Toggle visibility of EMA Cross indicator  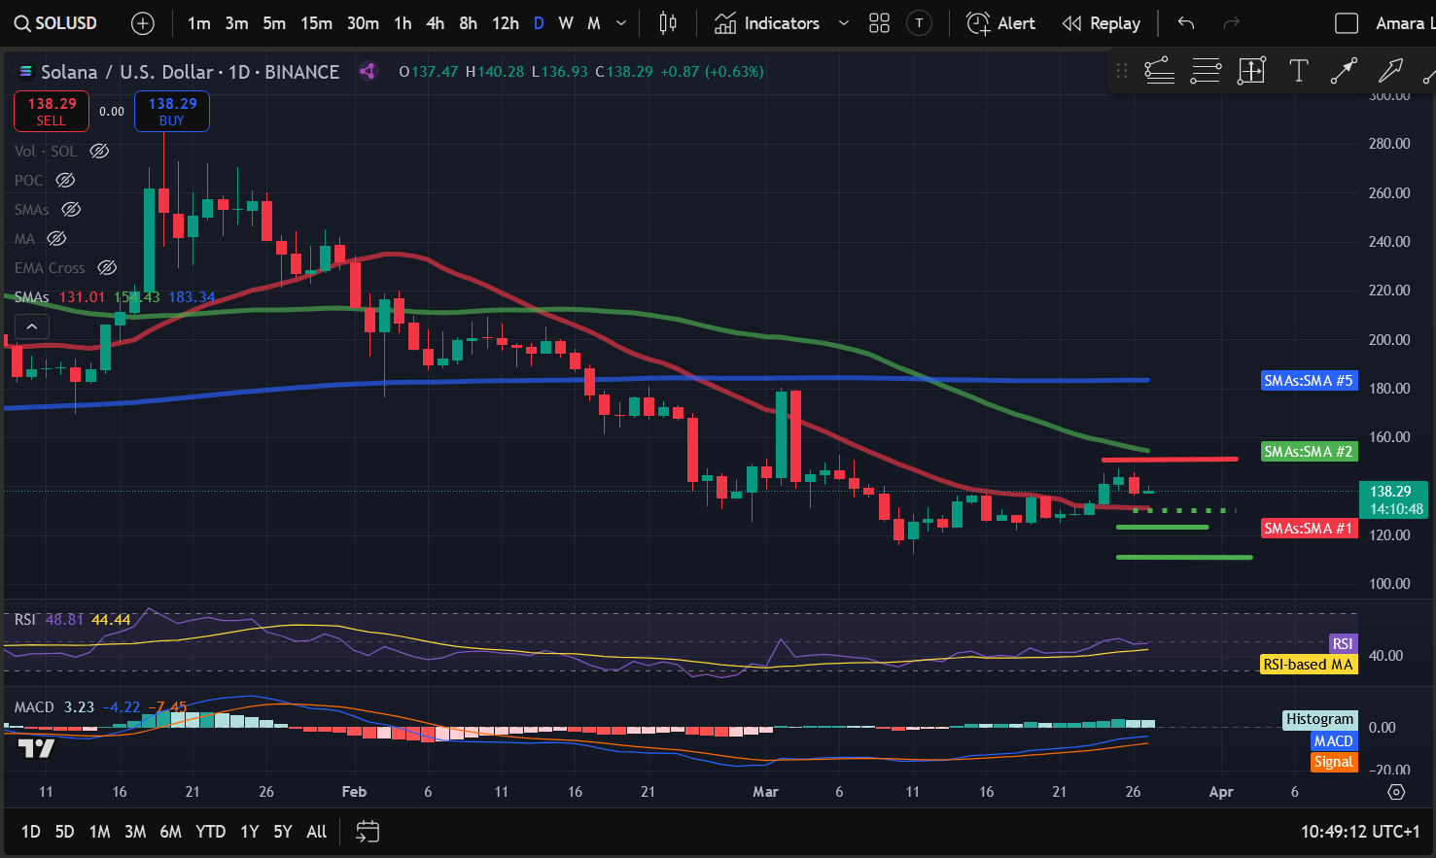point(107,267)
